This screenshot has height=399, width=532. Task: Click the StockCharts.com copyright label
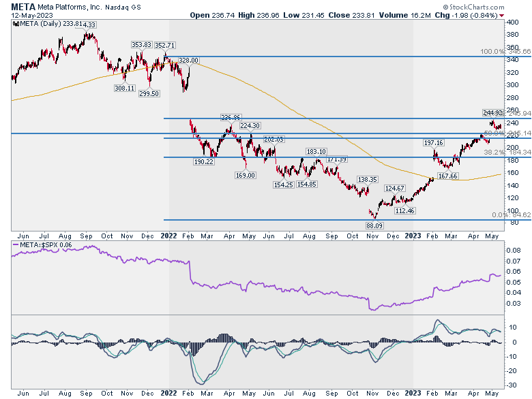[473, 7]
